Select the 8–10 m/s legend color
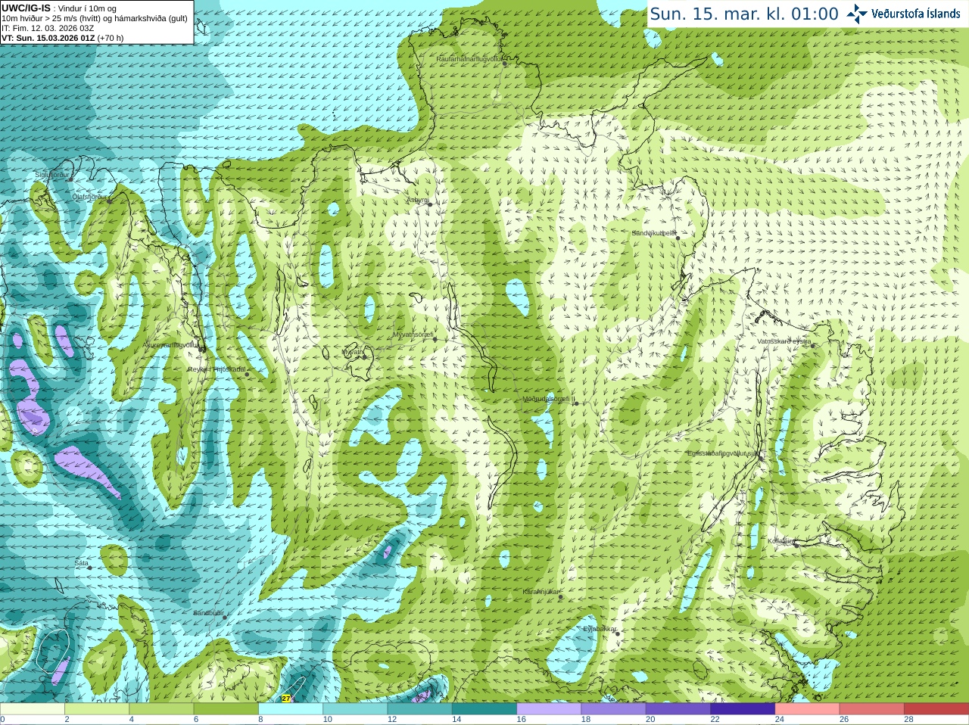This screenshot has height=725, width=969. click(291, 709)
